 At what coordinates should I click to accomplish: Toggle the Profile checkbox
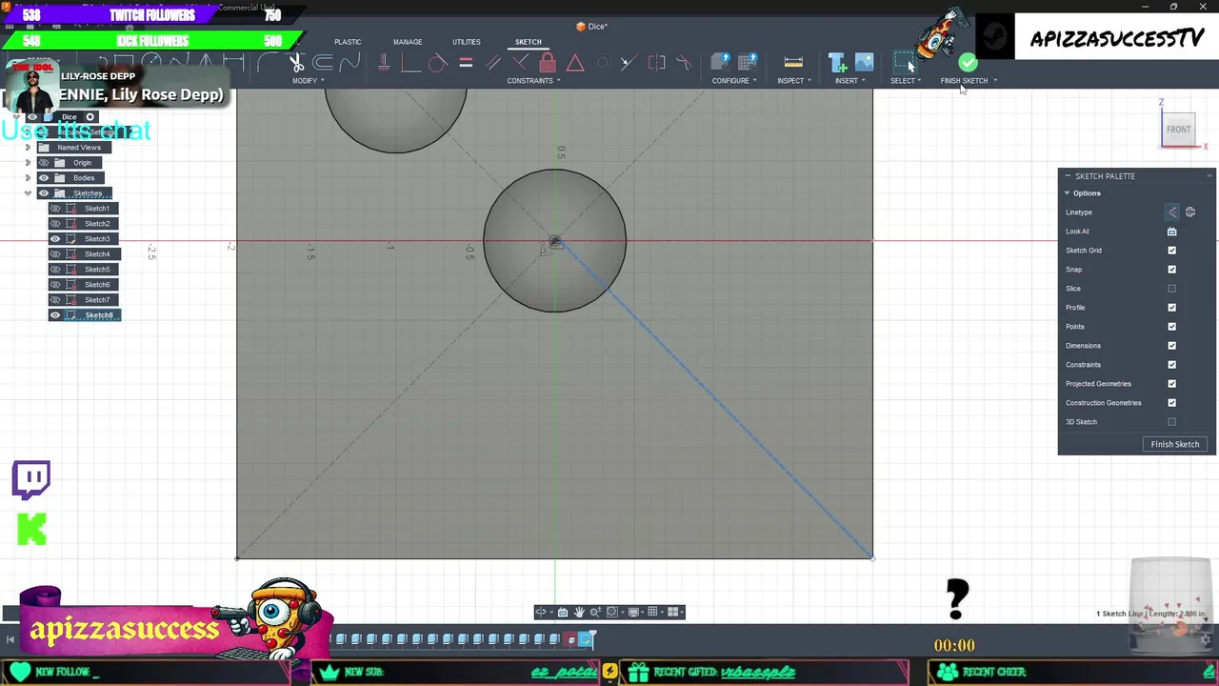pyautogui.click(x=1172, y=308)
